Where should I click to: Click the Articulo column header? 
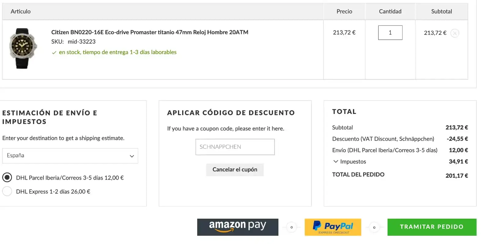[20, 12]
